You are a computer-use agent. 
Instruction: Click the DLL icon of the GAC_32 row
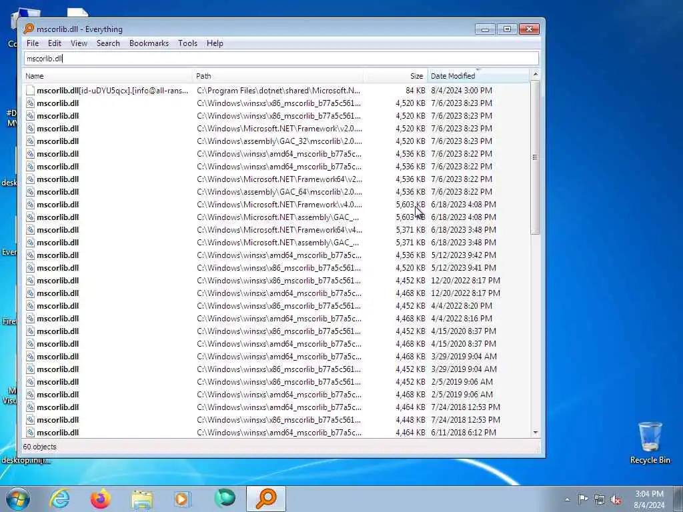(x=30, y=141)
